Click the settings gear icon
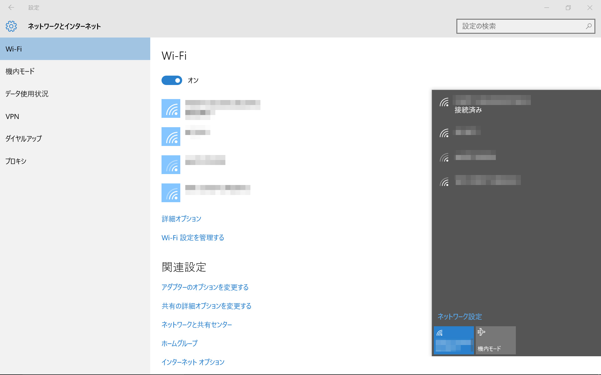 [11, 26]
